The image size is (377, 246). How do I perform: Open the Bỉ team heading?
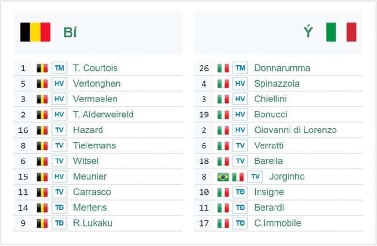coord(70,32)
